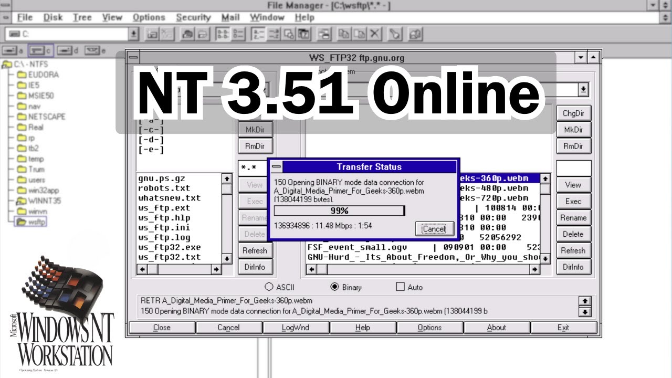Open the Security menu

point(193,17)
